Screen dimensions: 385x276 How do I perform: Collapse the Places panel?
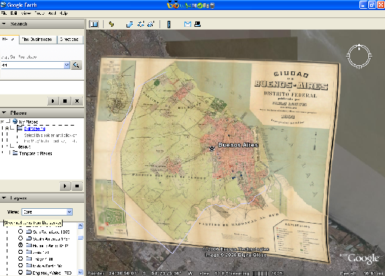(4, 113)
